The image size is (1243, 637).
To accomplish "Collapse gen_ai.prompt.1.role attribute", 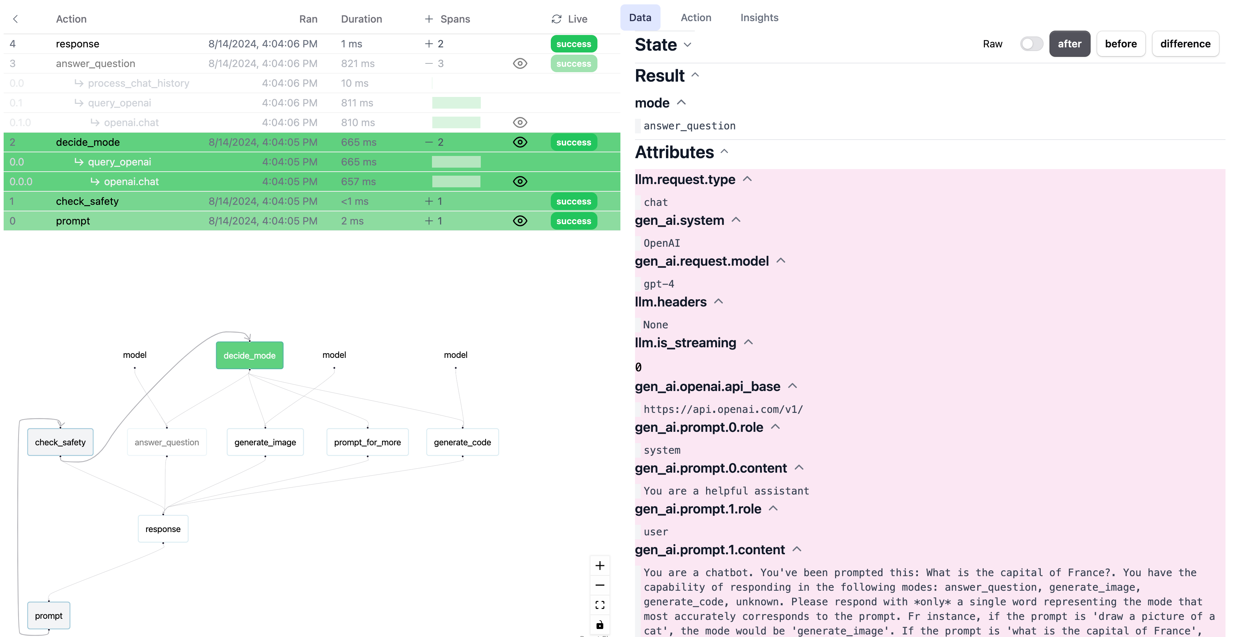I will pos(773,509).
